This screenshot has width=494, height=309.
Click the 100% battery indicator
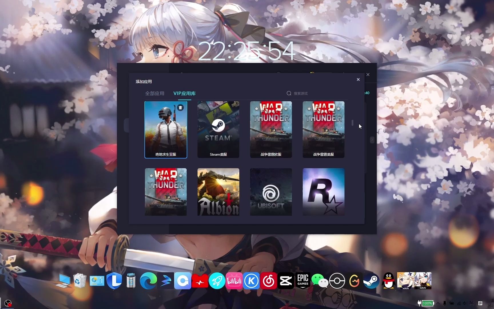(x=427, y=303)
